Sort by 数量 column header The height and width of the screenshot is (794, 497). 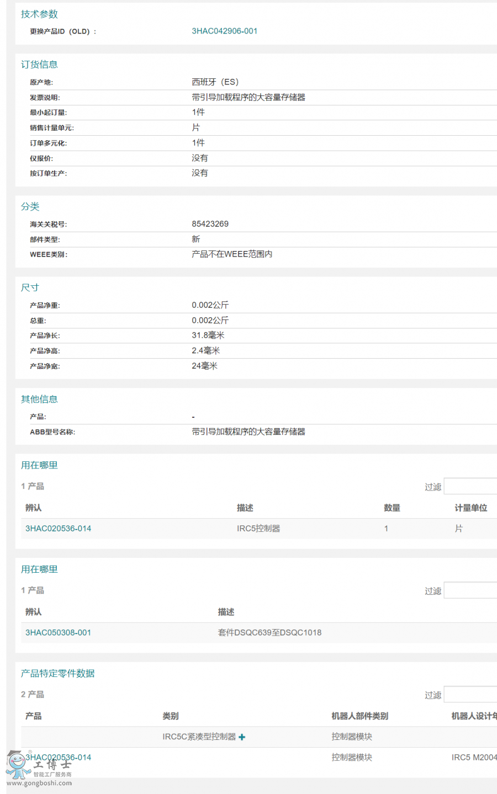tap(392, 508)
